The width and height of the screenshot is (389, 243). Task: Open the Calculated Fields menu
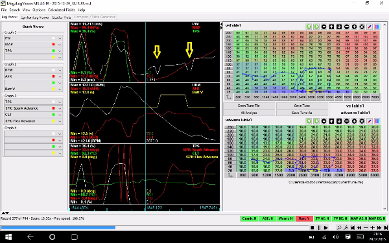[62, 10]
